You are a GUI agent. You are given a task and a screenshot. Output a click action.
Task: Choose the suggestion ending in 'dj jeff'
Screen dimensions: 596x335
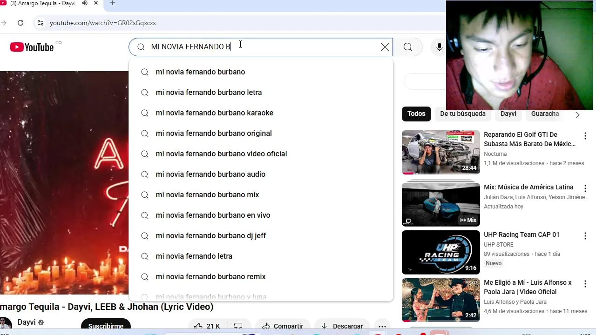[261, 235]
